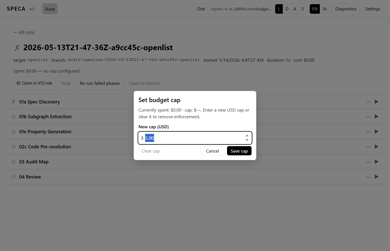
Task: Expand the 01a Spec Discovery phase row
Action: tap(195, 102)
